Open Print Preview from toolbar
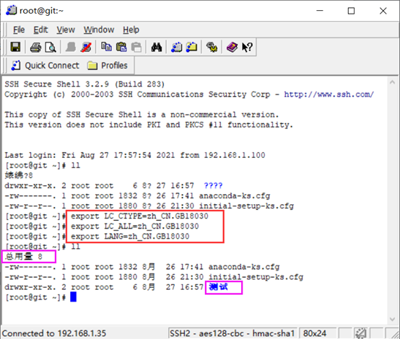This screenshot has height=339, width=400. (51, 48)
